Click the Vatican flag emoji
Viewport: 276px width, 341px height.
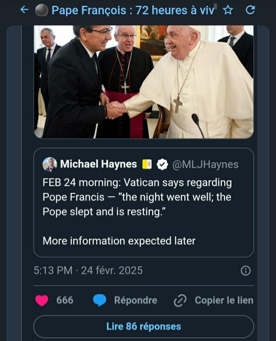click(x=147, y=164)
